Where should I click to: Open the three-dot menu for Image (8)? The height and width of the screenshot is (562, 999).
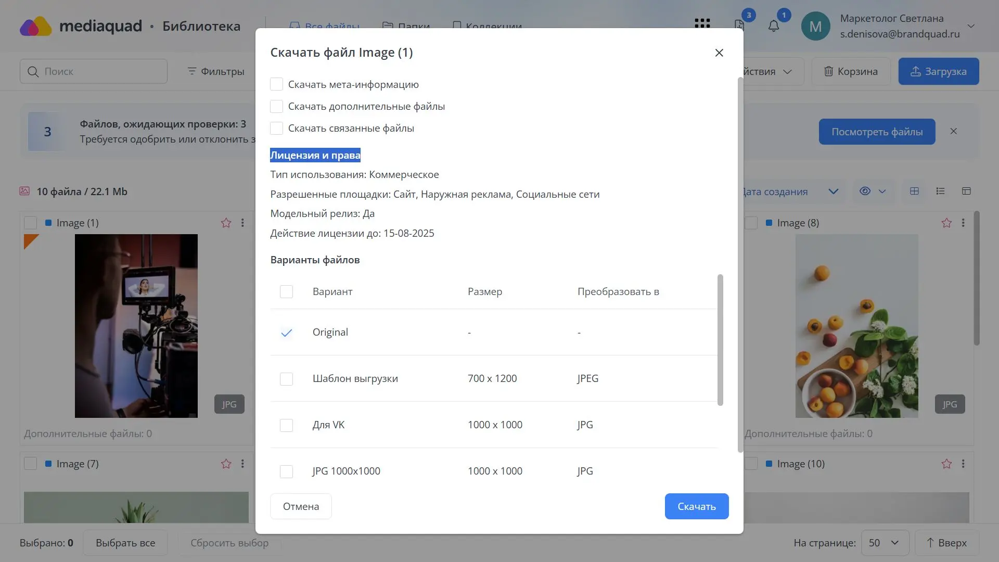[x=963, y=223]
